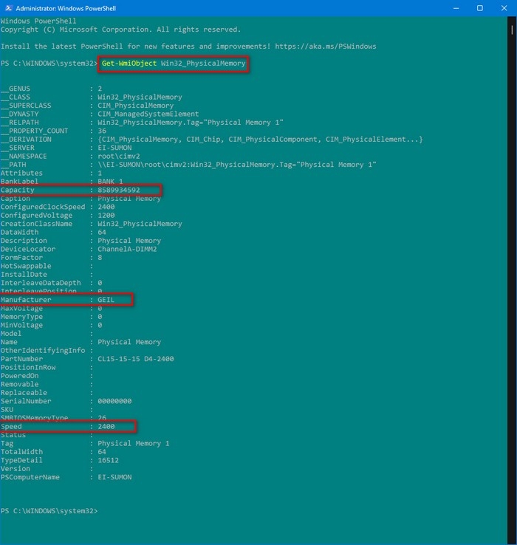
Task: Click the aka.ms/PSWindows URL
Action: click(326, 47)
